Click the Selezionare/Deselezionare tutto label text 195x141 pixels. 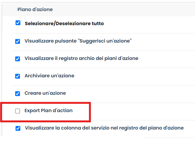(x=64, y=23)
